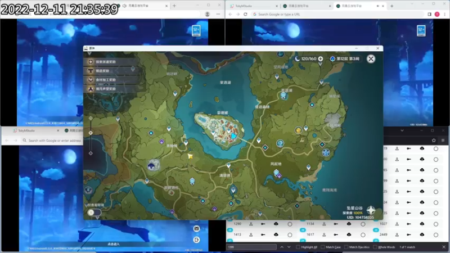Click the Chrome address bar Search Google or type a URL

pyautogui.click(x=337, y=14)
